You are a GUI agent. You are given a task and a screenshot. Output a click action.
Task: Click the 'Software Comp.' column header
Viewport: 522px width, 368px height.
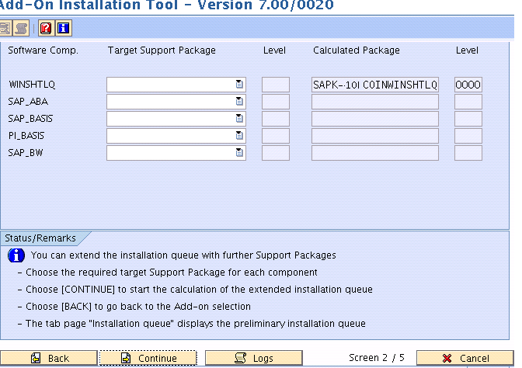click(43, 50)
